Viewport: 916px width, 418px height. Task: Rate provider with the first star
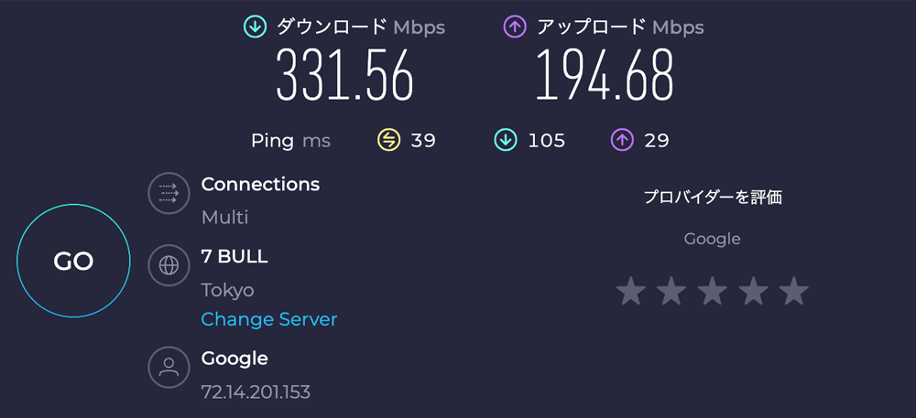tap(630, 292)
